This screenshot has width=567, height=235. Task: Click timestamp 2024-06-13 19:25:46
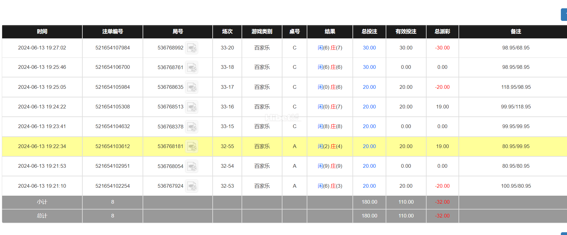(x=42, y=67)
